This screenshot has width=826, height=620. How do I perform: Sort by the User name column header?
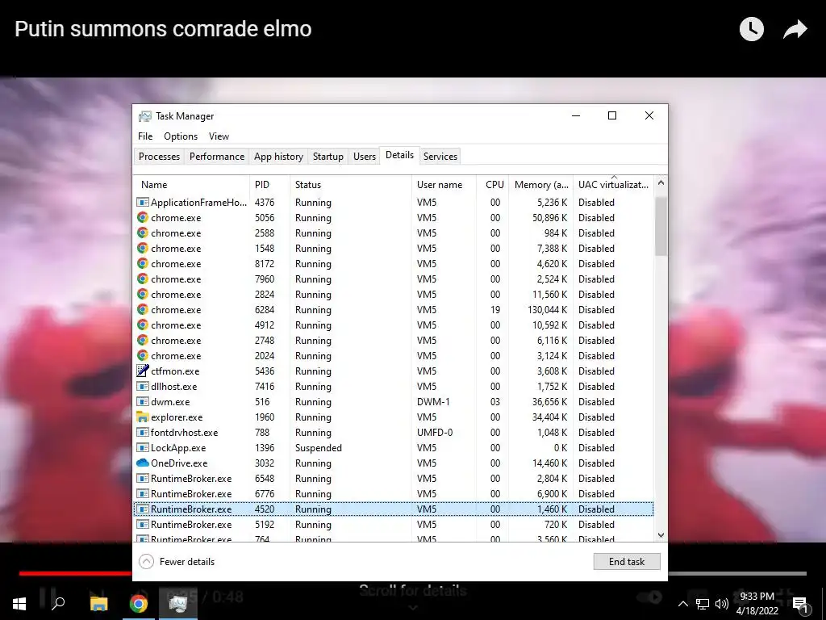point(444,185)
